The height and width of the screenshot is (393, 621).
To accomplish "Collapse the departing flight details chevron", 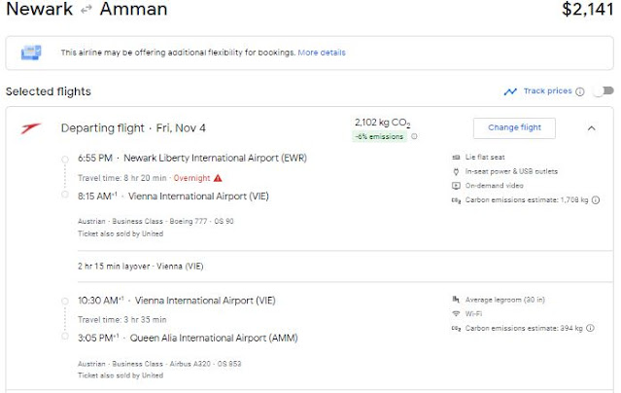I will (592, 127).
